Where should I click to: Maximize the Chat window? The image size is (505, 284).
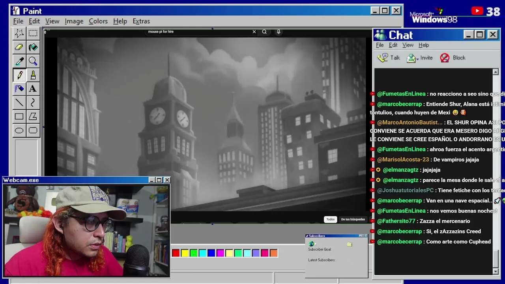pos(480,35)
